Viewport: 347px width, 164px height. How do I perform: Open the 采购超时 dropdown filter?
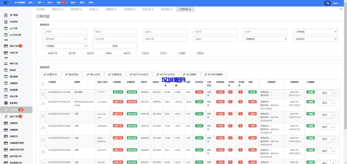click(x=315, y=39)
